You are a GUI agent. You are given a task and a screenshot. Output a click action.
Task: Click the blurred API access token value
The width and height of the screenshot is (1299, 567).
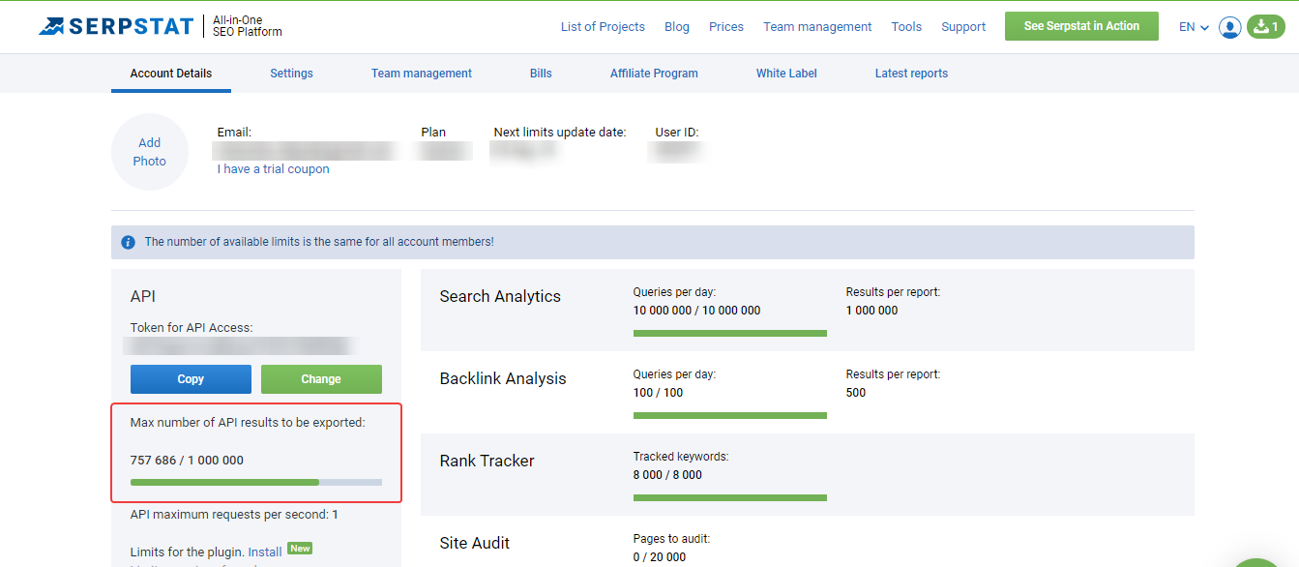239,346
